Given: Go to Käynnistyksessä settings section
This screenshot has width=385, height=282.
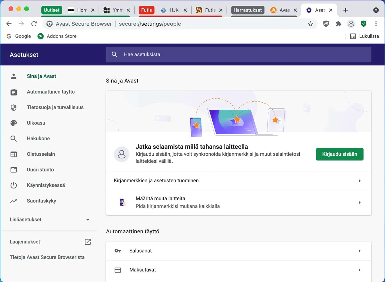Looking at the screenshot, I should click(x=46, y=185).
